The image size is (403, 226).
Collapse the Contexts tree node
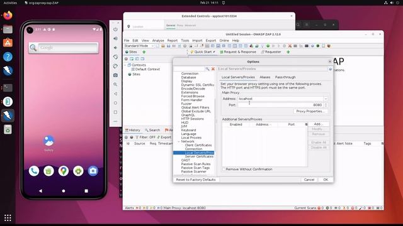pyautogui.click(x=125, y=65)
